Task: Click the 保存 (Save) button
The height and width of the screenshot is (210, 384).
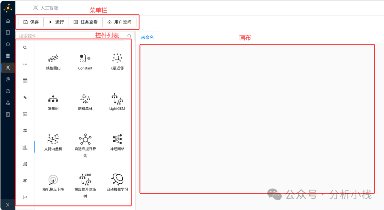Action: click(31, 22)
